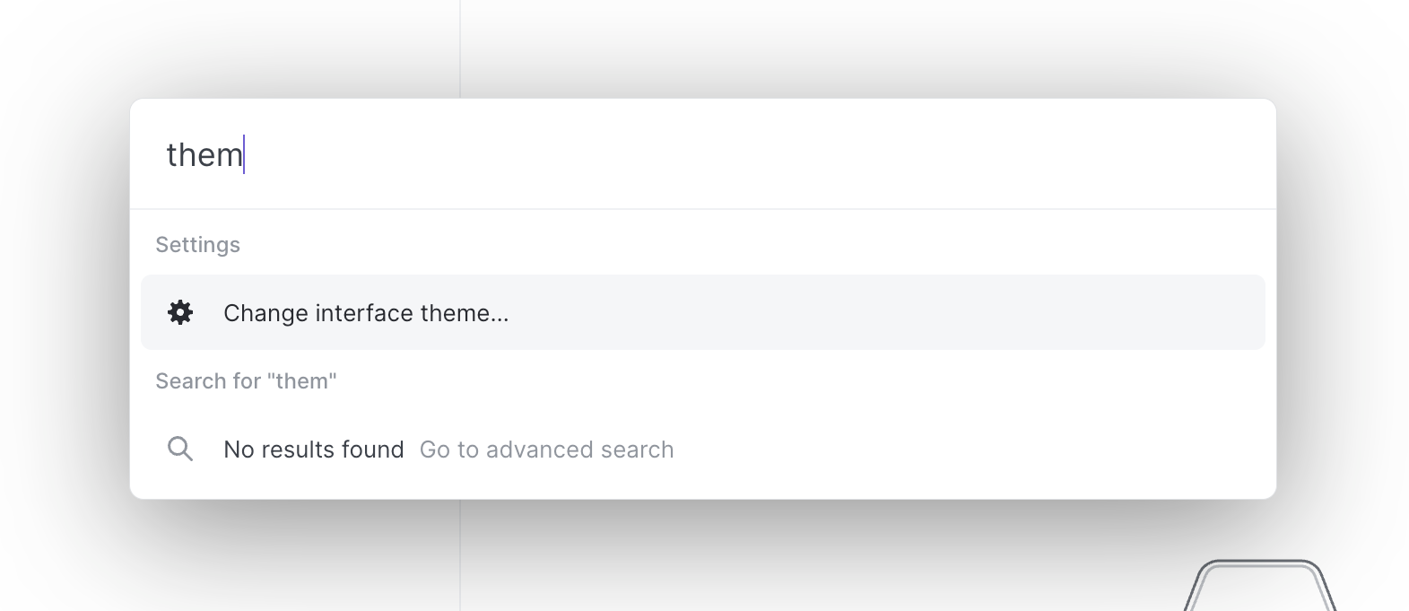The height and width of the screenshot is (611, 1409).
Task: Place the cursor right after the typed "them"
Action: tap(244, 154)
